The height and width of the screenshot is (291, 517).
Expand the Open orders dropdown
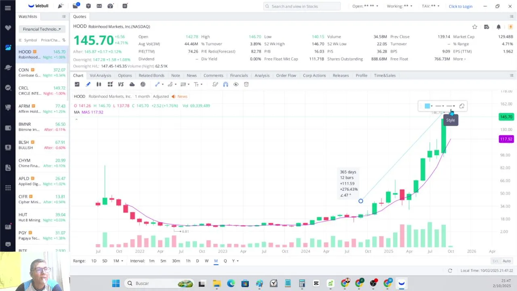click(x=365, y=6)
